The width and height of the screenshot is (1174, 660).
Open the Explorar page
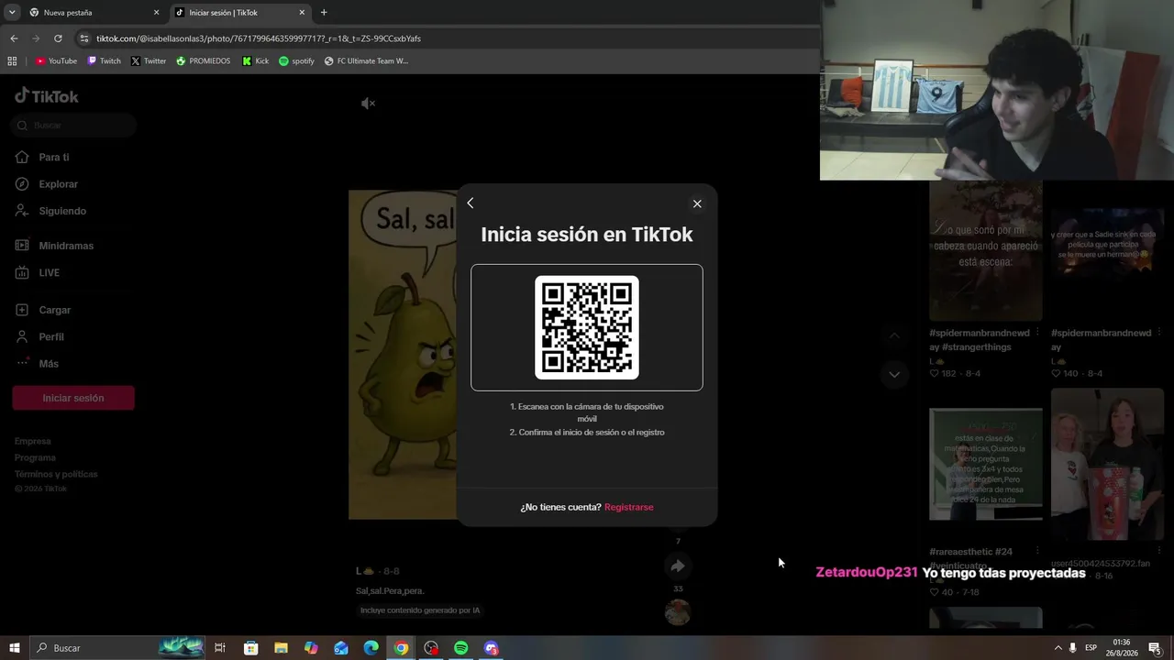pos(46,184)
